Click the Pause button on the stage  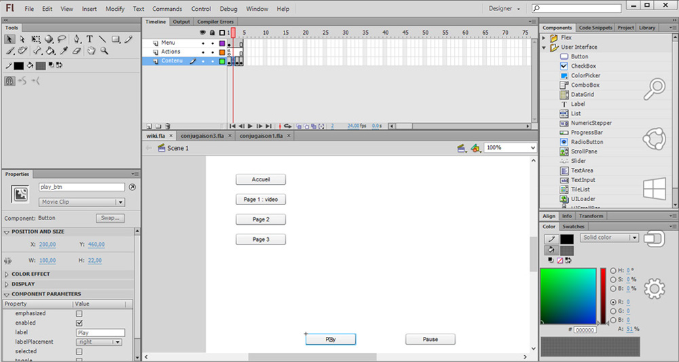tap(430, 340)
